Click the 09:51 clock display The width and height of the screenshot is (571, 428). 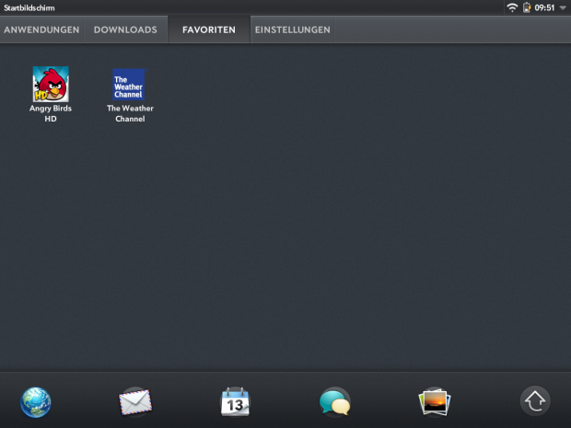tap(544, 7)
